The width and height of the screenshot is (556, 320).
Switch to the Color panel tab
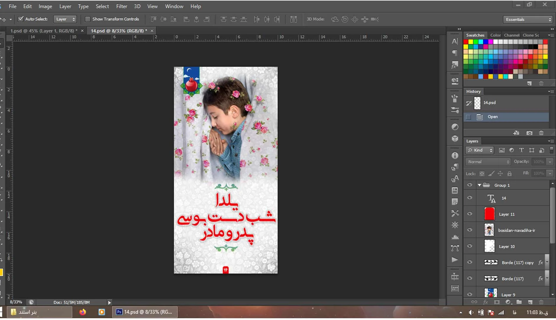click(x=495, y=35)
